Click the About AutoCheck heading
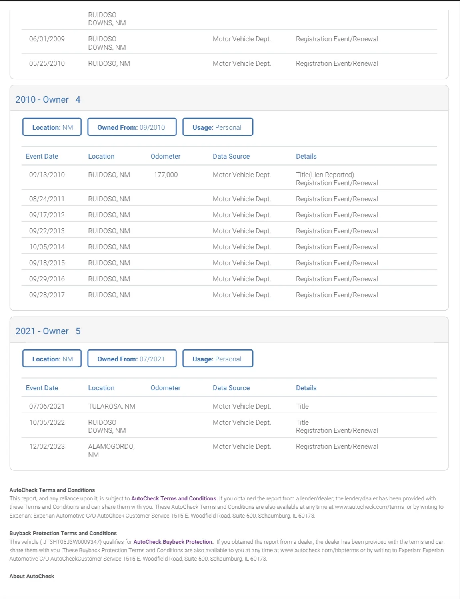 tap(32, 576)
